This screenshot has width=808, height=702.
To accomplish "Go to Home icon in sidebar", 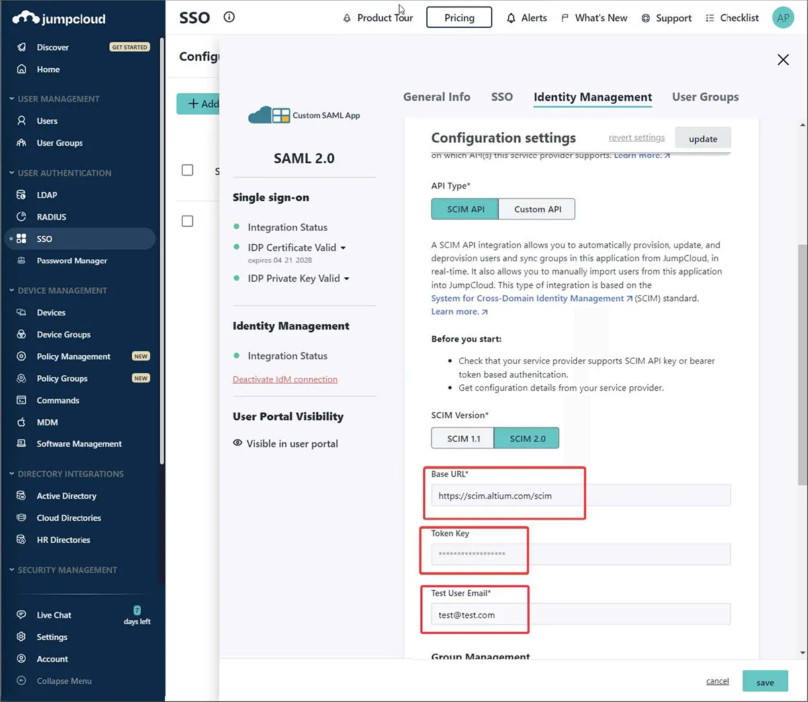I will point(22,69).
